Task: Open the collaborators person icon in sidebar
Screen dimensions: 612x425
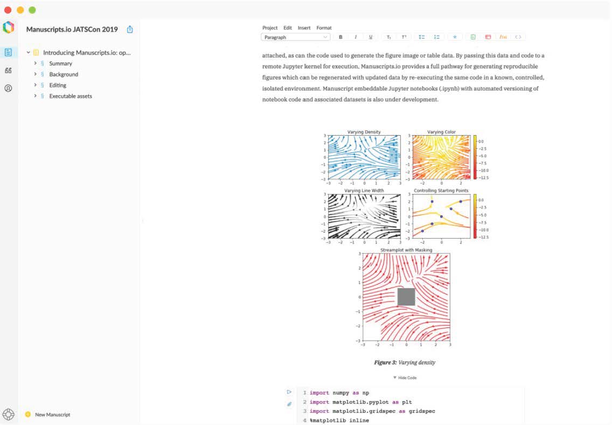Action: pyautogui.click(x=8, y=88)
